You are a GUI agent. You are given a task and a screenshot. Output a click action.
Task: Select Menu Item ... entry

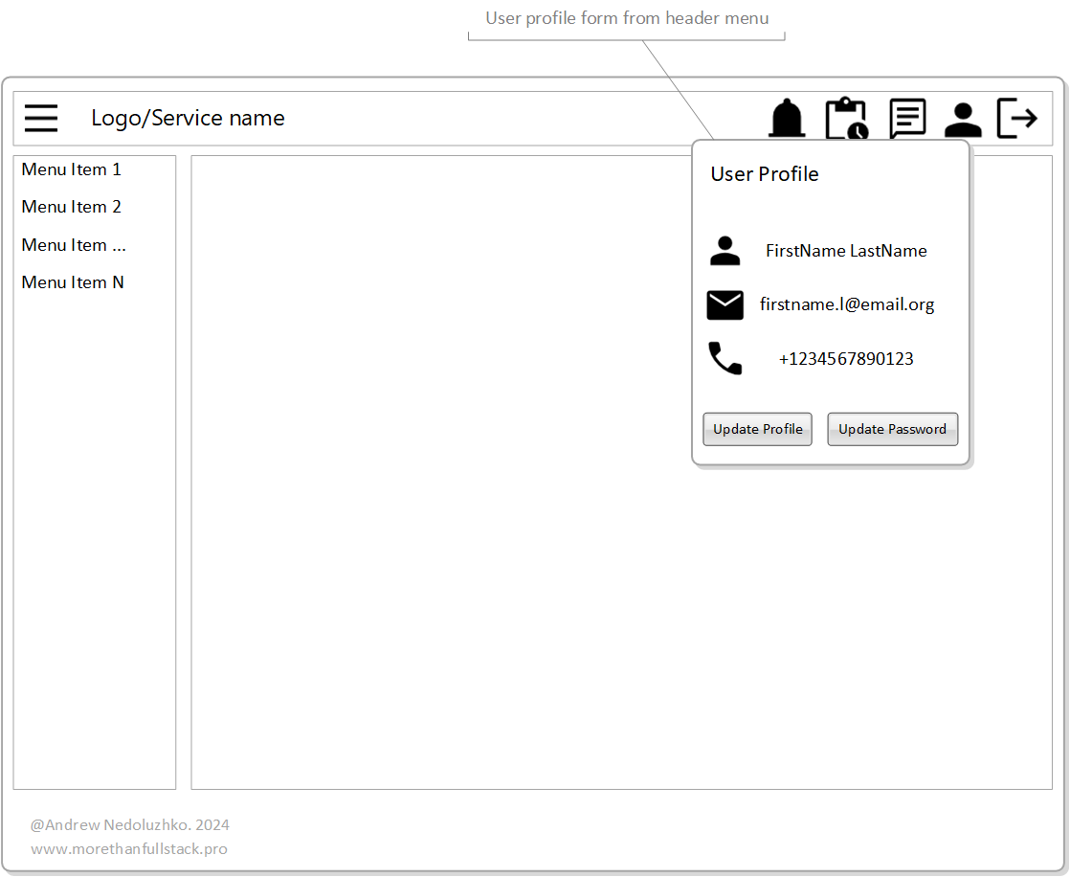tap(74, 245)
